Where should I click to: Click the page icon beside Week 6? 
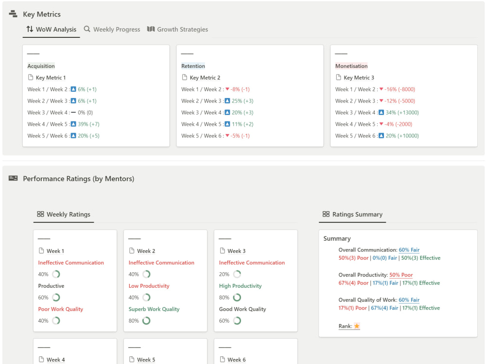(224, 360)
